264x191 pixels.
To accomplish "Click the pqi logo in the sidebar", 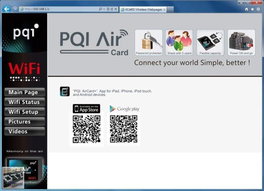I will pos(26,31).
